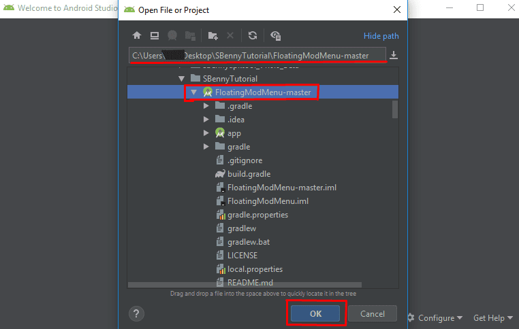This screenshot has width=519, height=329.
Task: Select the .gradle folder name
Action: point(240,106)
